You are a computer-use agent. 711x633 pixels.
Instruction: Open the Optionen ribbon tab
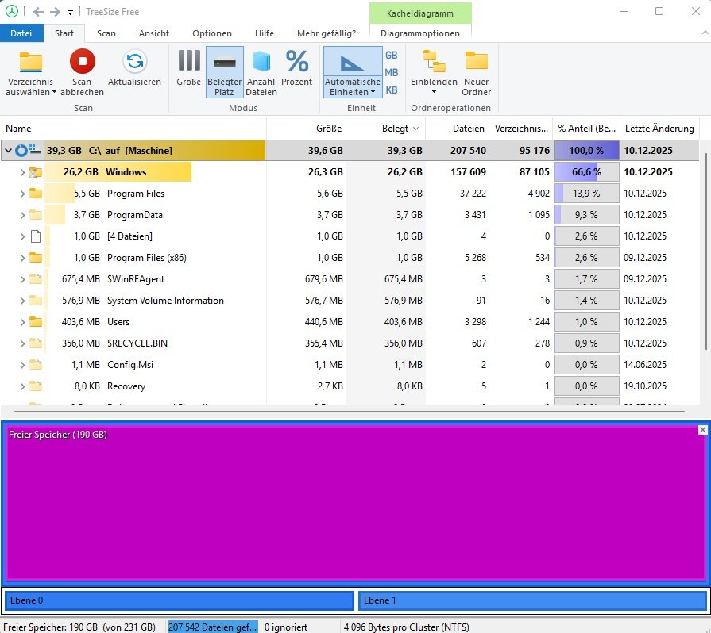tap(212, 33)
